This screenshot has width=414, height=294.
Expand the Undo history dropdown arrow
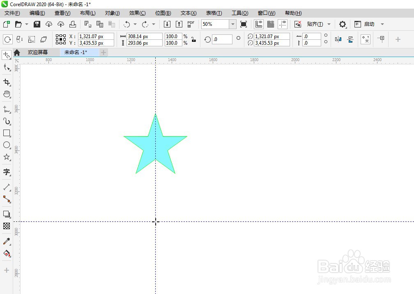[x=135, y=24]
